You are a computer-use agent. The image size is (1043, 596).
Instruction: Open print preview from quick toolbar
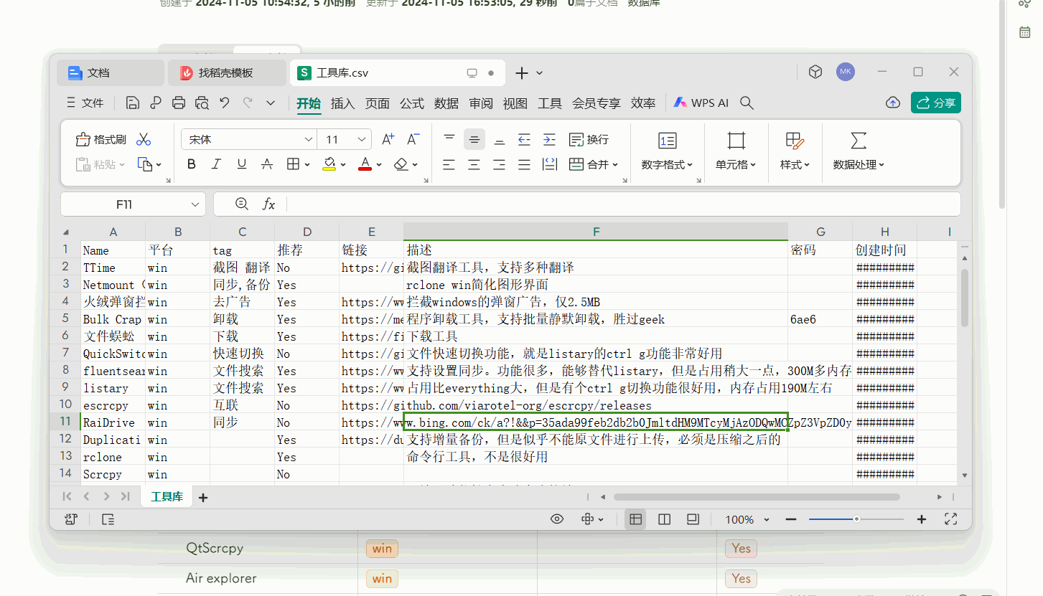point(202,103)
